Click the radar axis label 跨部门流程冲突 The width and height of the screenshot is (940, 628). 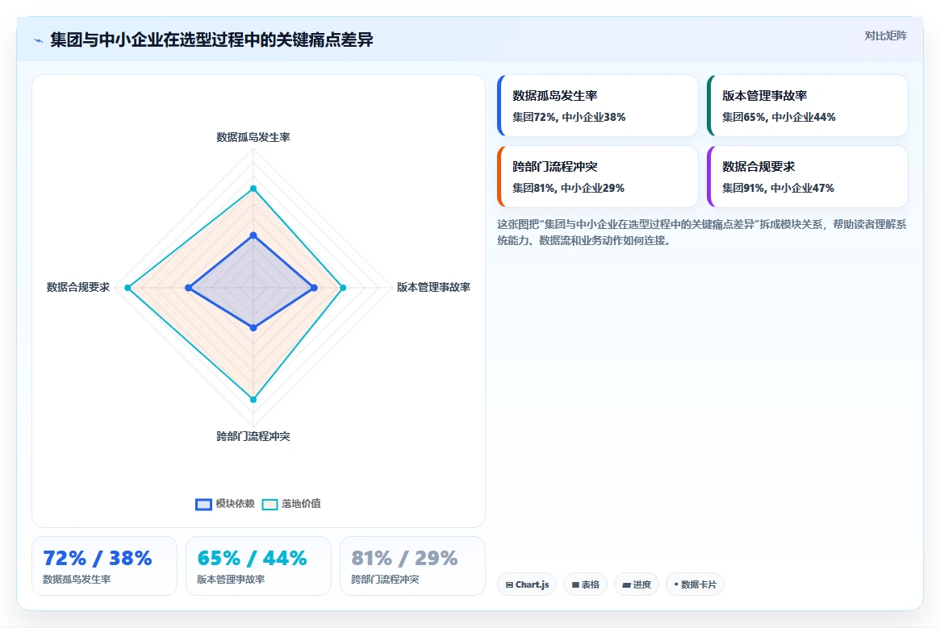click(253, 436)
